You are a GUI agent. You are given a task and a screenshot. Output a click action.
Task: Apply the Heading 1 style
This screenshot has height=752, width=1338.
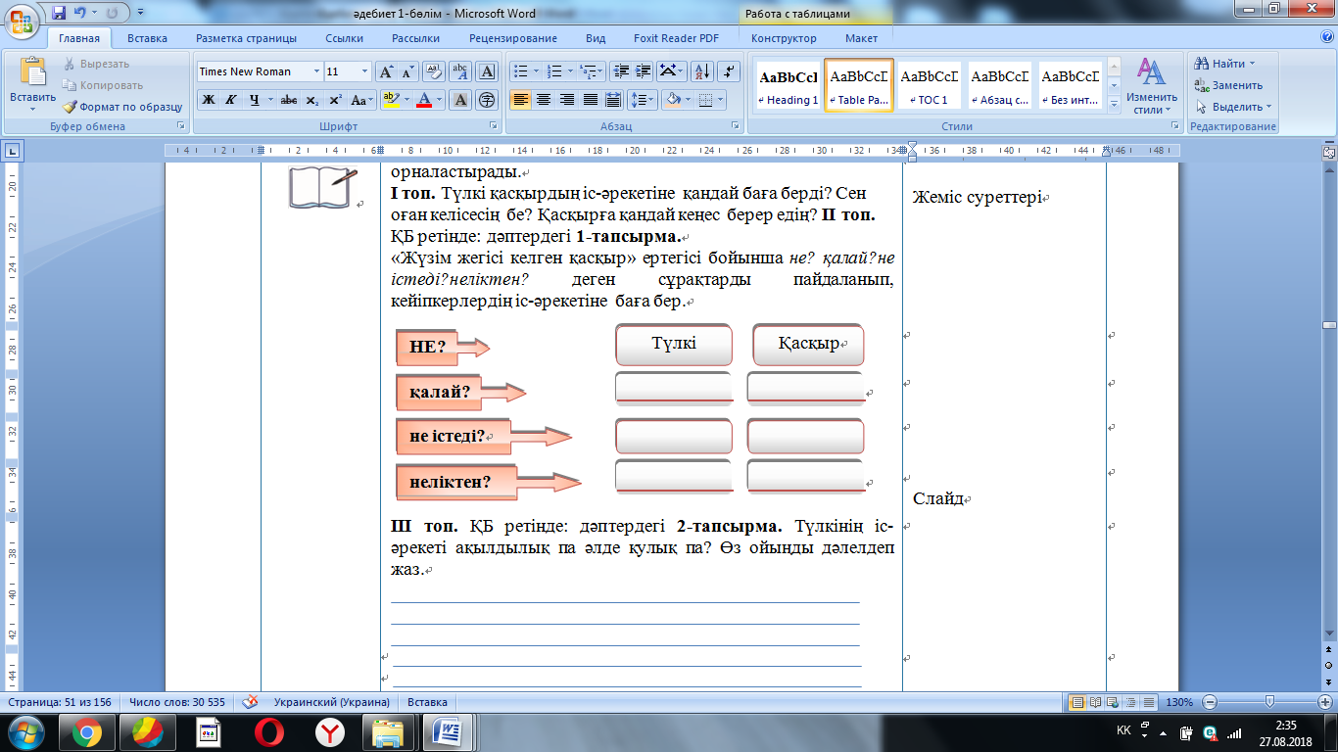[x=788, y=86]
